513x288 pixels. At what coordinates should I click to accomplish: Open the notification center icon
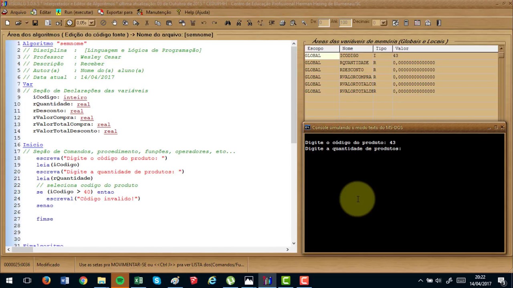click(x=501, y=280)
